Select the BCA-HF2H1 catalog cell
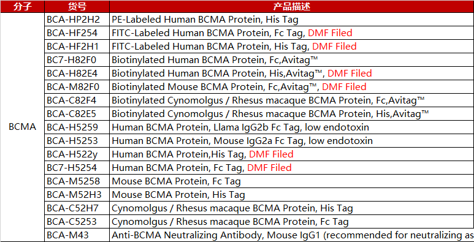Screen dimensions: 474x242 click(x=77, y=46)
